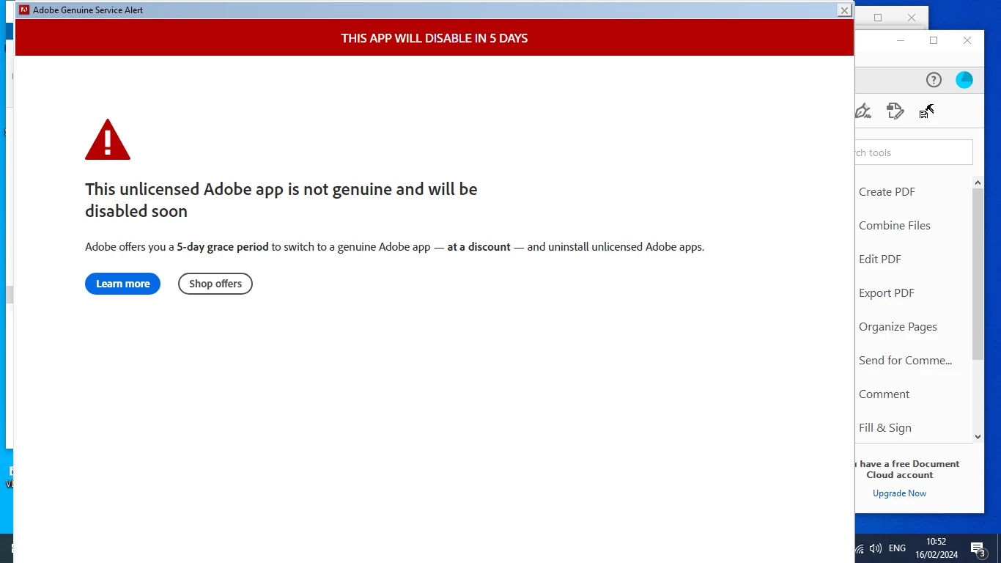Click the taskbar volume speaker icon
This screenshot has height=563, width=1001.
[876, 548]
